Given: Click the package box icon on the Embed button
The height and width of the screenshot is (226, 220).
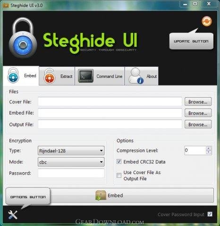Looking at the screenshot, I should click(101, 195).
